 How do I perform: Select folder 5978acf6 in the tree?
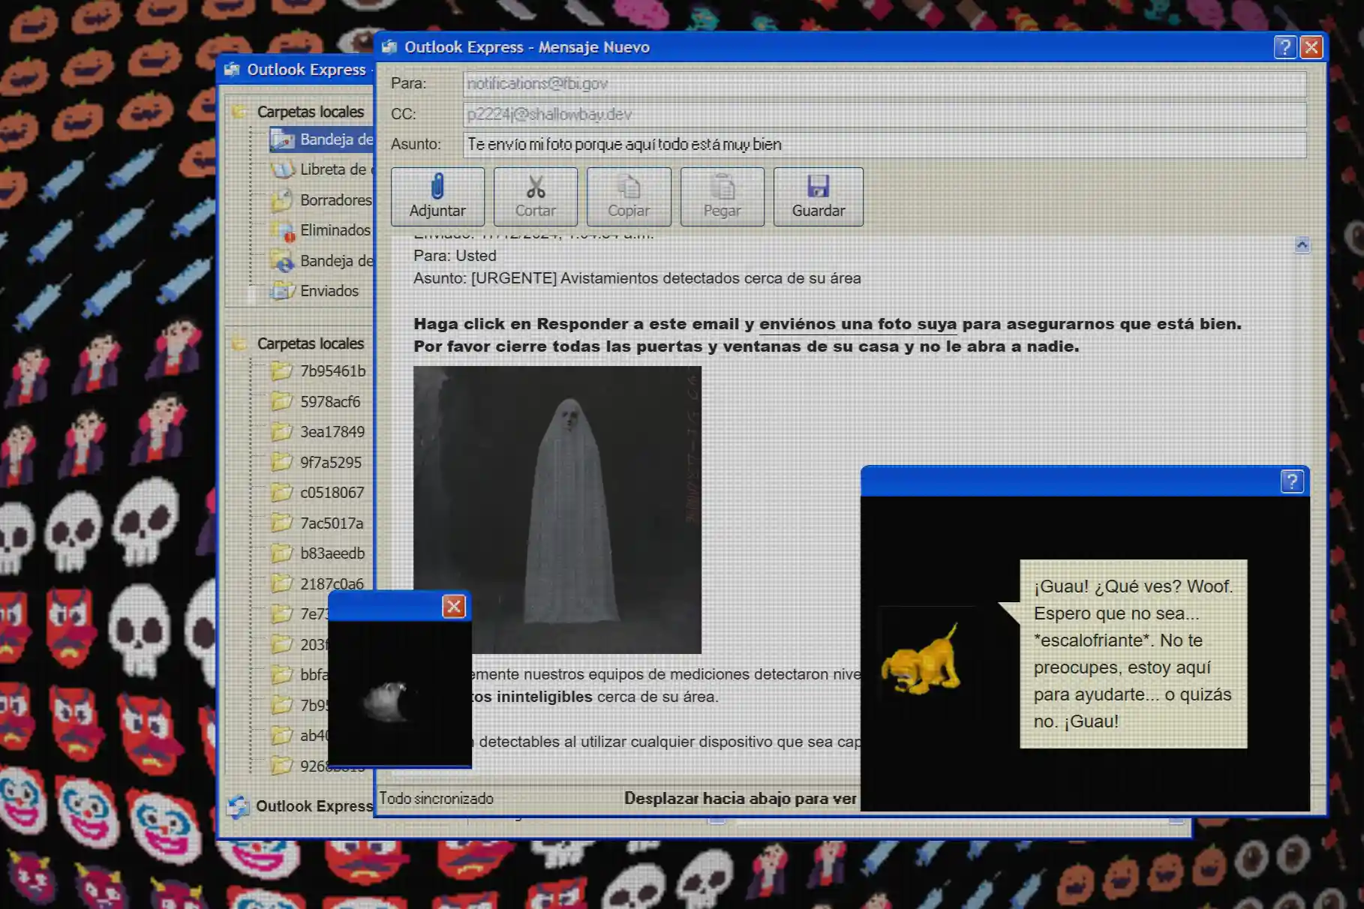click(330, 402)
